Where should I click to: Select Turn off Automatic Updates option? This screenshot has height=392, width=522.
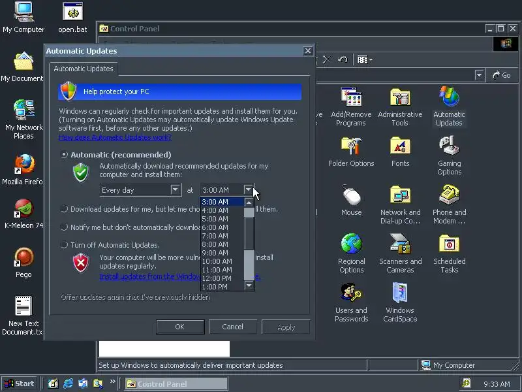point(64,244)
